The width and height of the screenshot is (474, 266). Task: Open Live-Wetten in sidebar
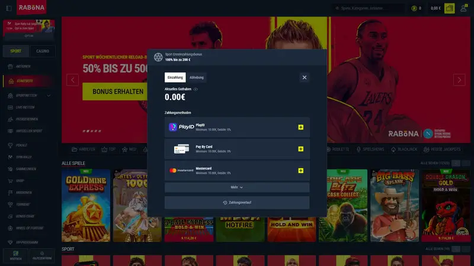coord(25,108)
